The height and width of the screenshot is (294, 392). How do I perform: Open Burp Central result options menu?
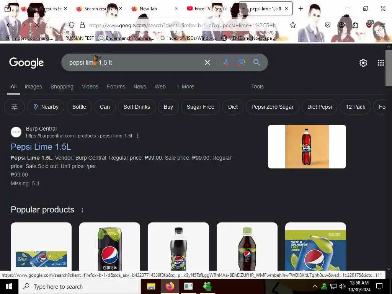tap(138, 136)
